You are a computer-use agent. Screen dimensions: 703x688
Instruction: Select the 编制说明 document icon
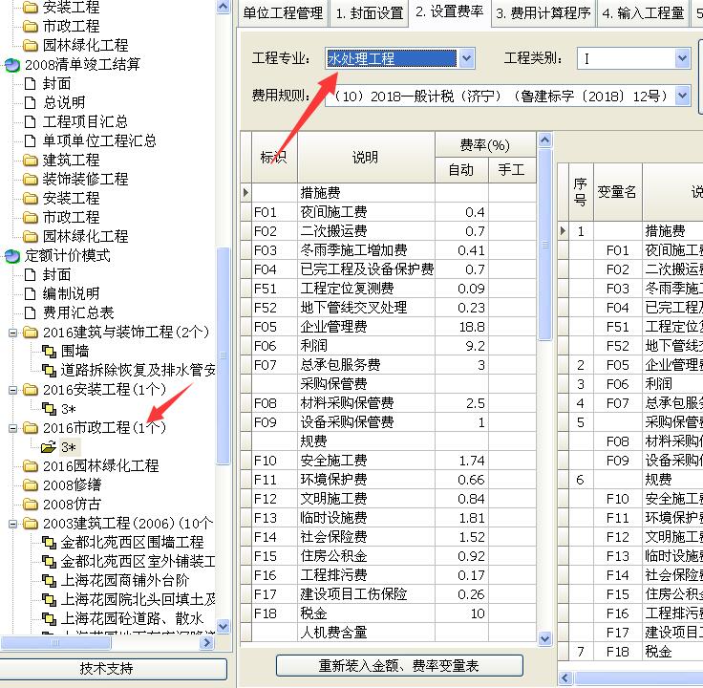[x=30, y=293]
